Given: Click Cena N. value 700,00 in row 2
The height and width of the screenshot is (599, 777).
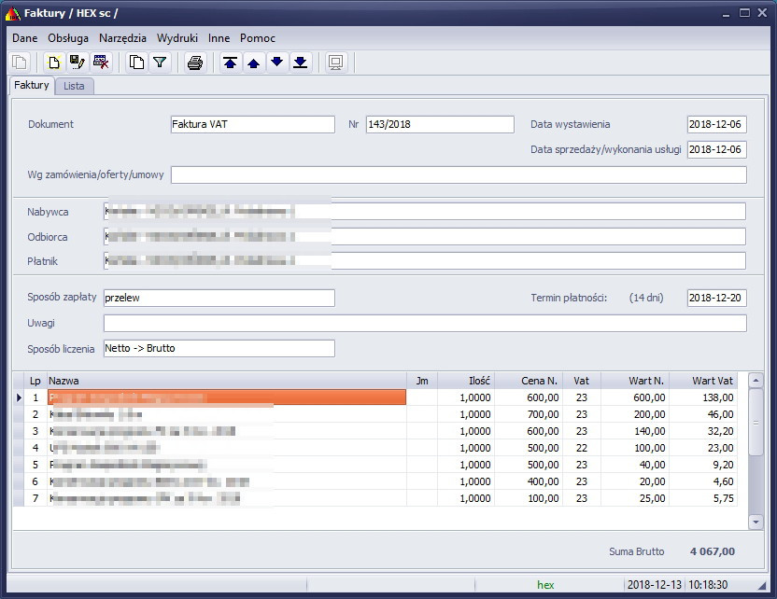Looking at the screenshot, I should click(x=543, y=414).
